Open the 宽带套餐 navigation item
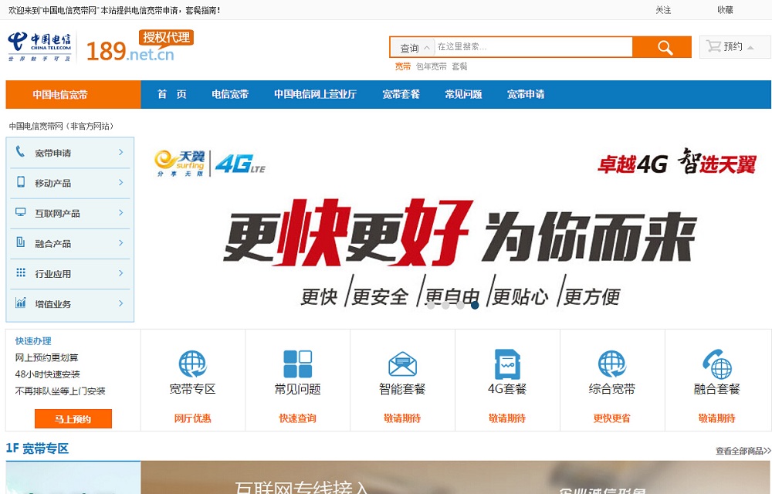This screenshot has width=772, height=494. [401, 94]
